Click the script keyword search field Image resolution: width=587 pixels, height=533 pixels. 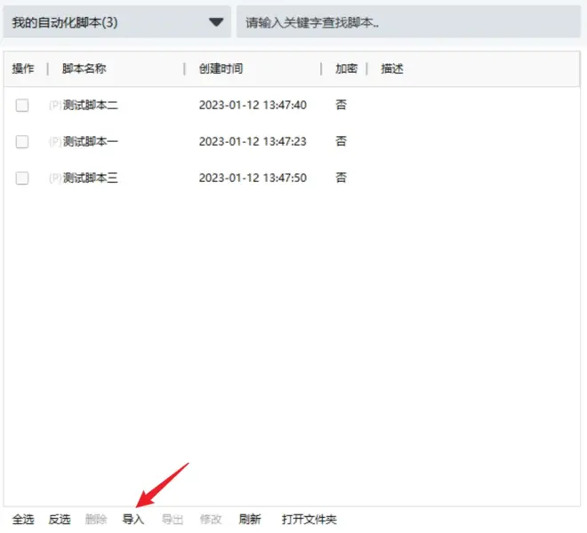[x=408, y=22]
